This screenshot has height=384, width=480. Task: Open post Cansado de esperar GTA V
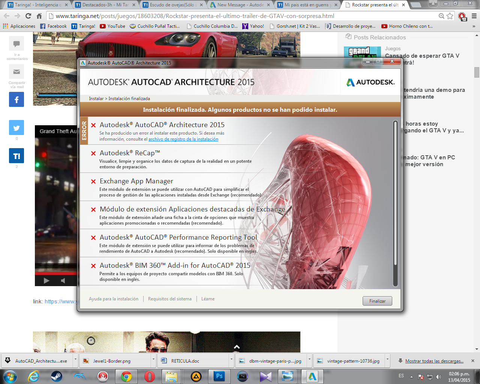422,59
